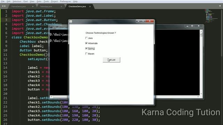Click the command prompt vertical scrollbar thumb
The image size is (223, 125).
coord(201,35)
